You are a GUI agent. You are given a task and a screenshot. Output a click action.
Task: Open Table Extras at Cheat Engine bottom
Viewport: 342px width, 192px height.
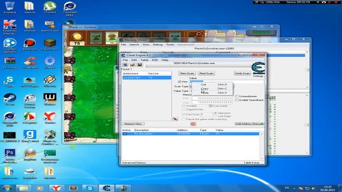pyautogui.click(x=252, y=163)
